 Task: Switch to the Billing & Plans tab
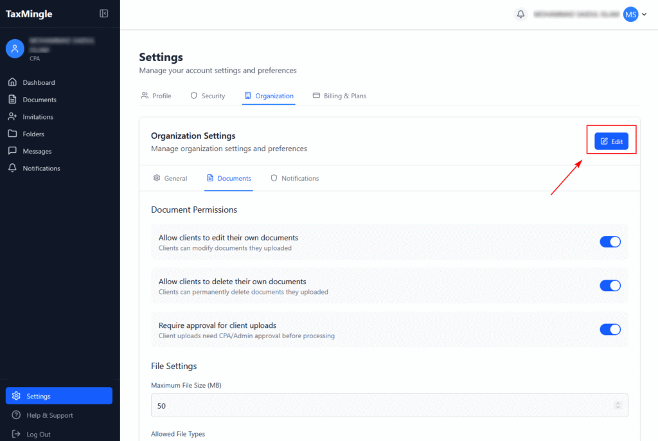click(x=339, y=96)
